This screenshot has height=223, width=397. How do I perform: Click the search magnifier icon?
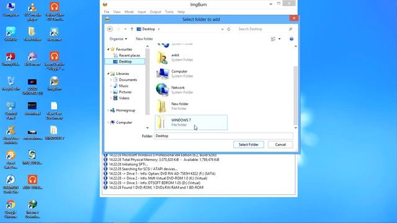click(290, 29)
